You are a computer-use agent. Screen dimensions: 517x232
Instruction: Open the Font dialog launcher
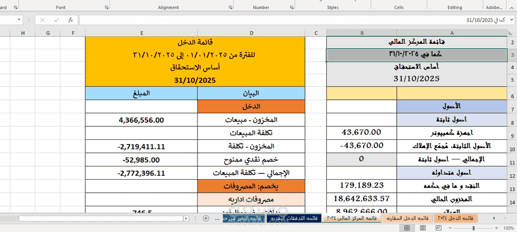click(x=107, y=7)
